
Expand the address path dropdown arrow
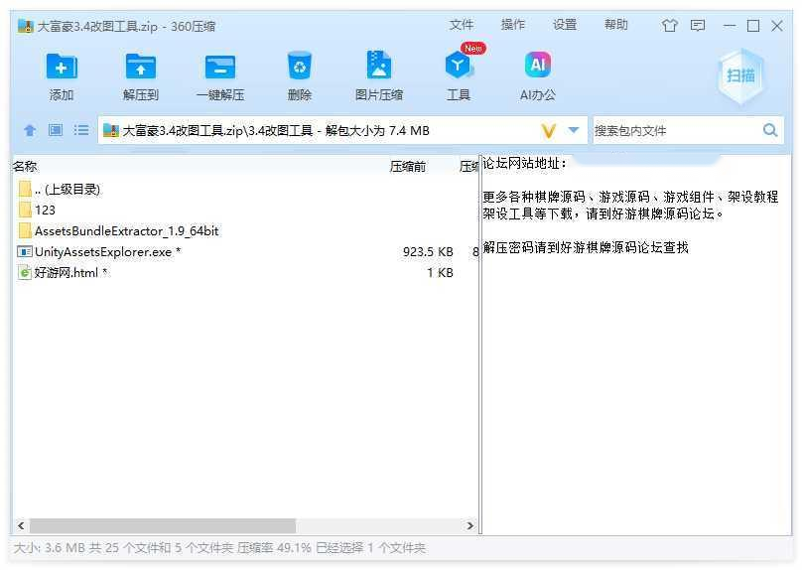pos(574,130)
